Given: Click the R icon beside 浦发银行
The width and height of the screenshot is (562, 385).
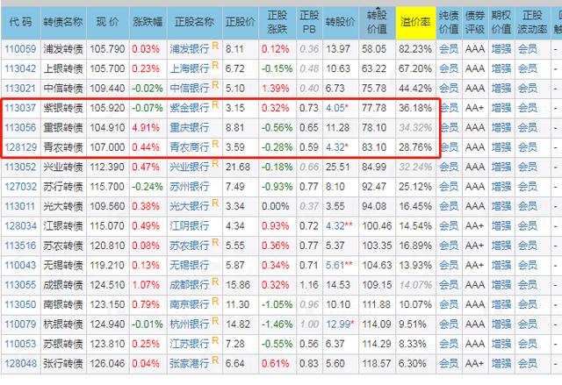Looking at the screenshot, I should (x=215, y=46).
